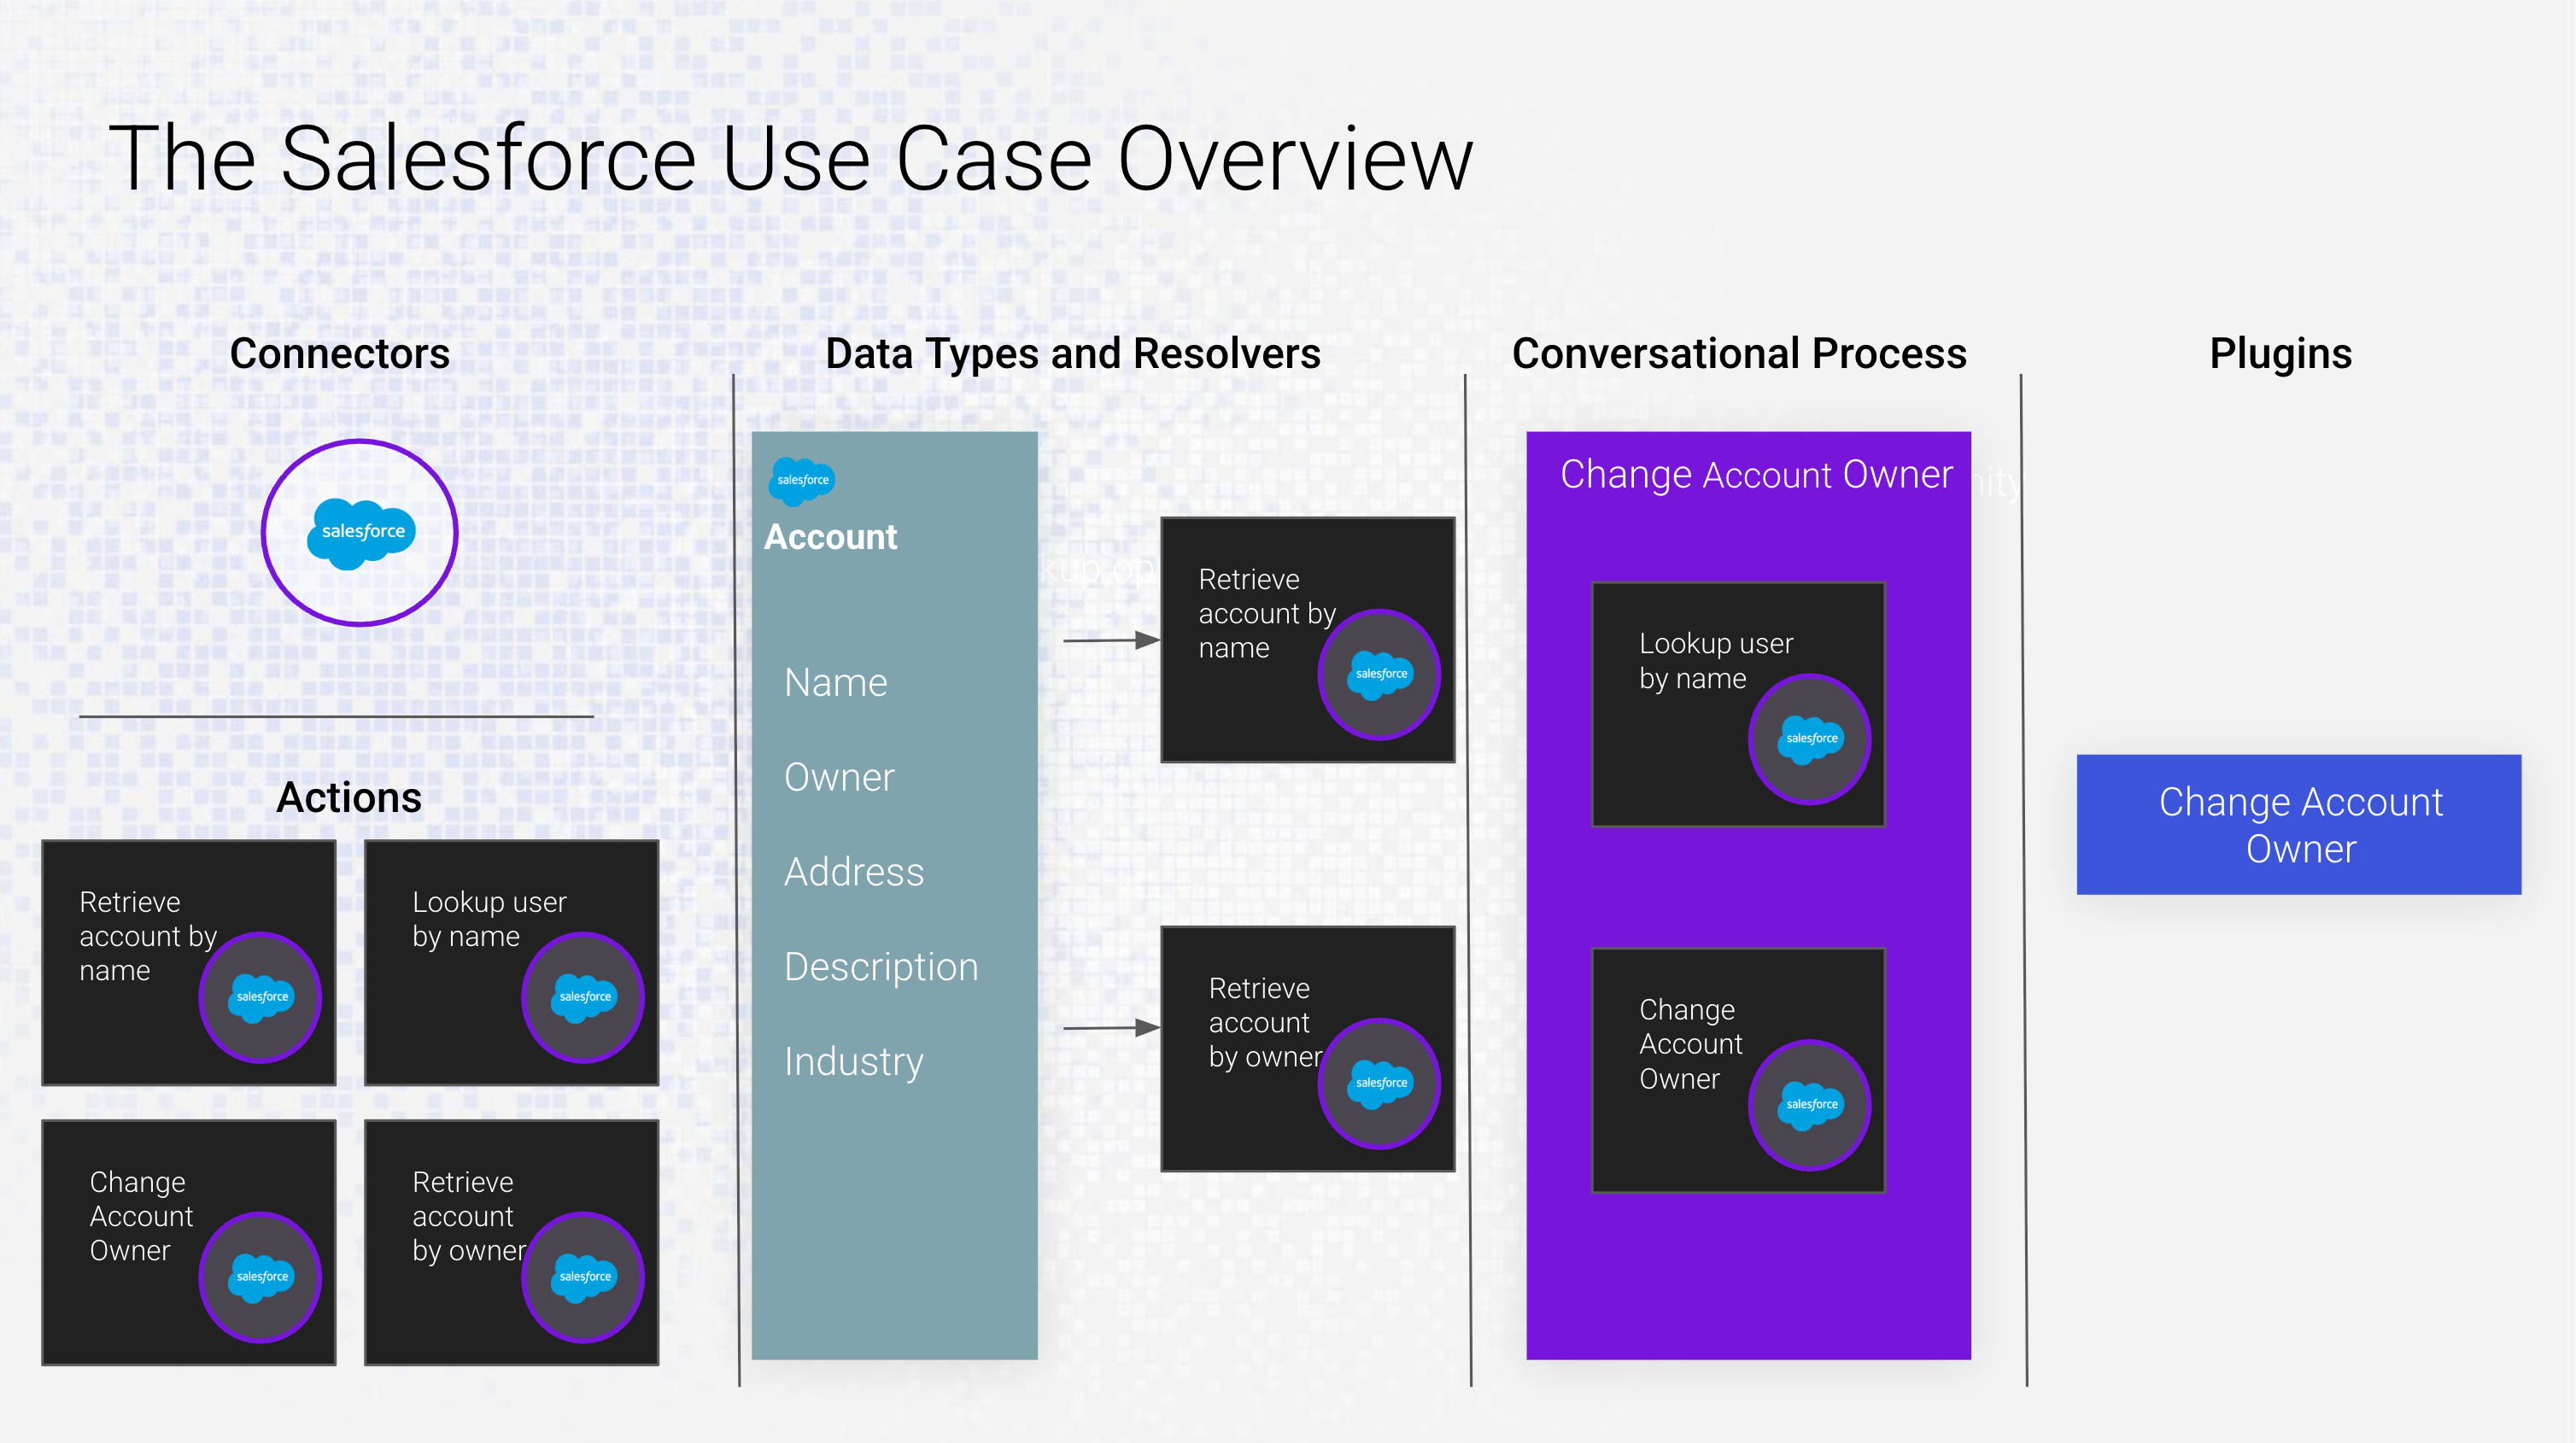Click Salesforce badge on Actions 'Lookup user by name' card
Screen dimensions: 2576x1443
(x=583, y=997)
